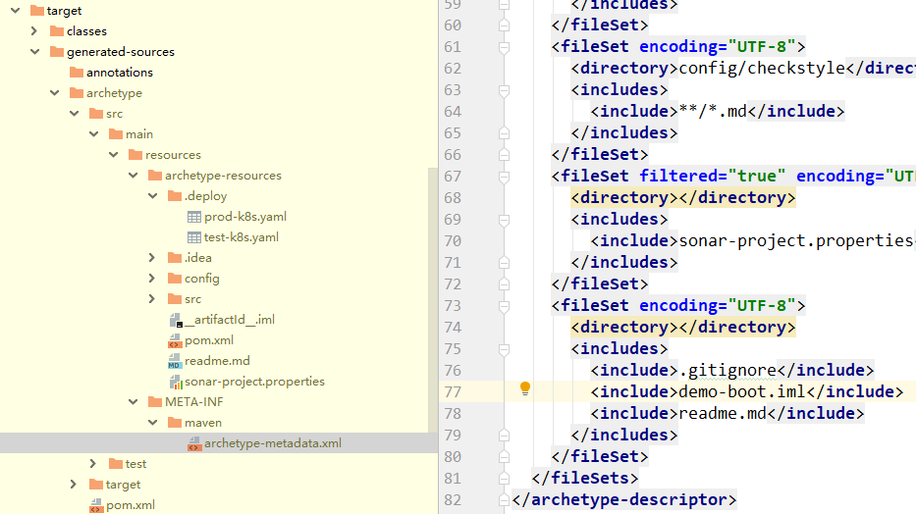
Task: Expand the classes folder arrow
Action: point(34,31)
